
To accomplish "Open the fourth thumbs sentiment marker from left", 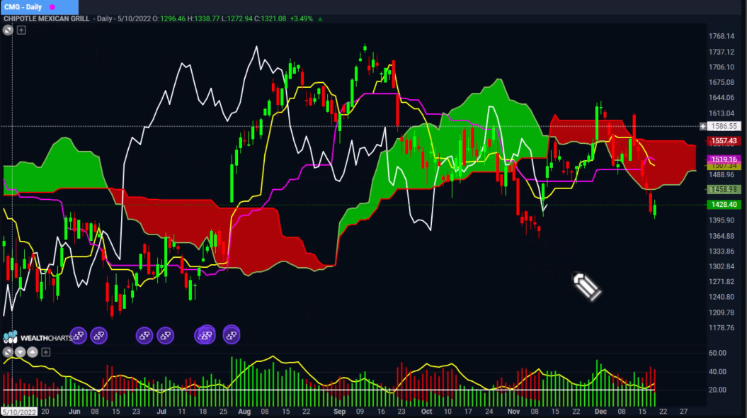I will point(165,336).
